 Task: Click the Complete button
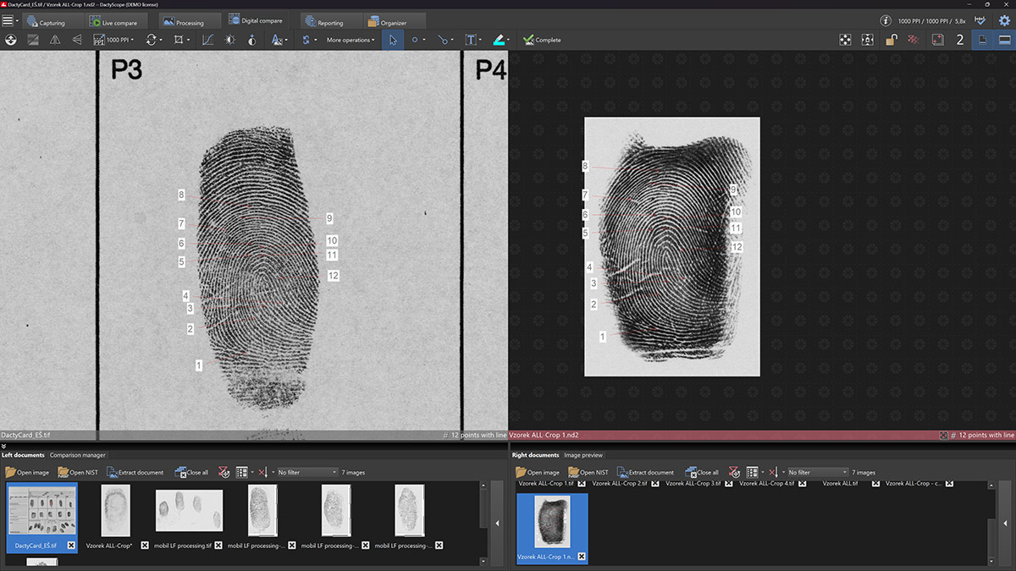tap(542, 40)
